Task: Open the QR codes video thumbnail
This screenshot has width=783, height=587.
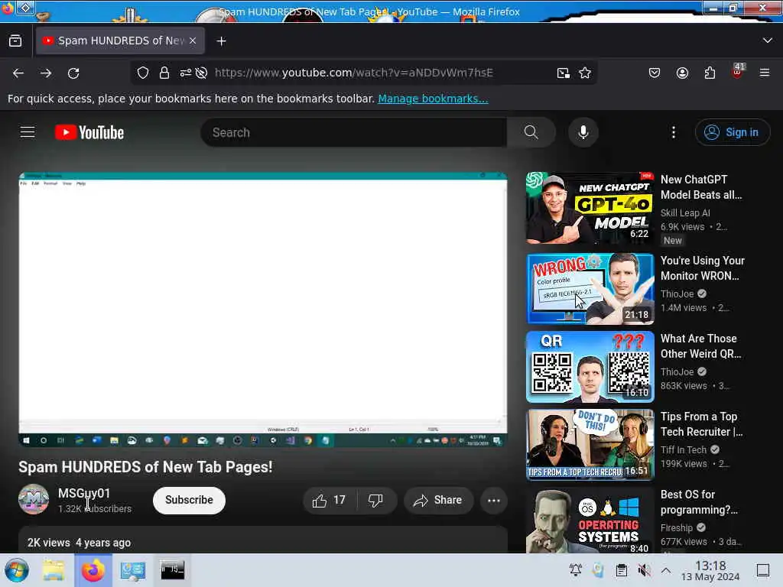Action: point(590,367)
